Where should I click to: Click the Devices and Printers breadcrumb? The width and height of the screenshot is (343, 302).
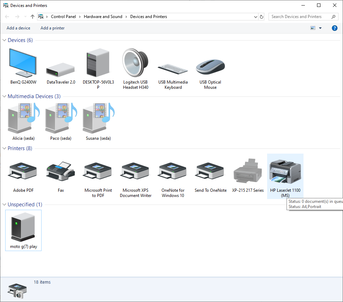[x=149, y=17]
